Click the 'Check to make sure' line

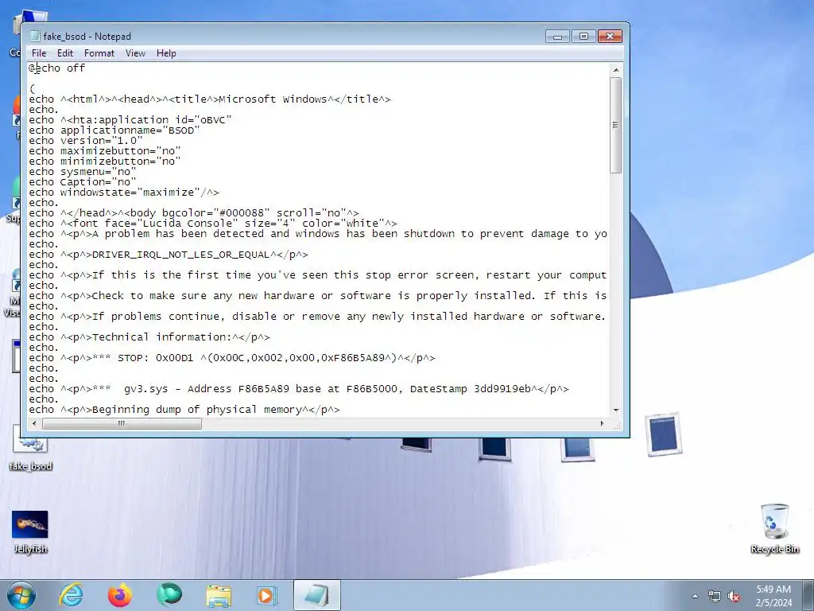tap(318, 296)
